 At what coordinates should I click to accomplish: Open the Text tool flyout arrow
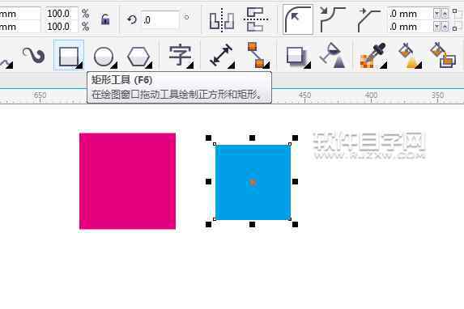coord(190,66)
